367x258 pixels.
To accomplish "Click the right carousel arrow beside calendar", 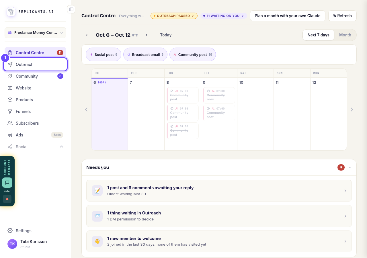I will (x=352, y=110).
